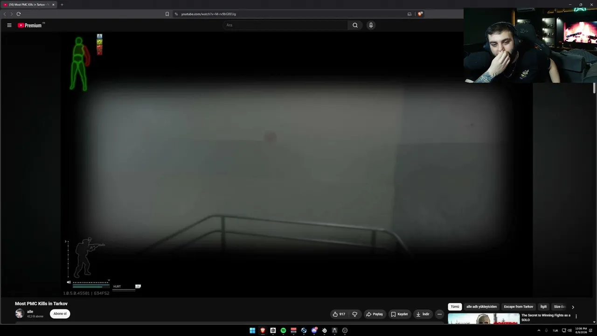
Task: Dislike the video with thumbs-down
Action: (354, 314)
